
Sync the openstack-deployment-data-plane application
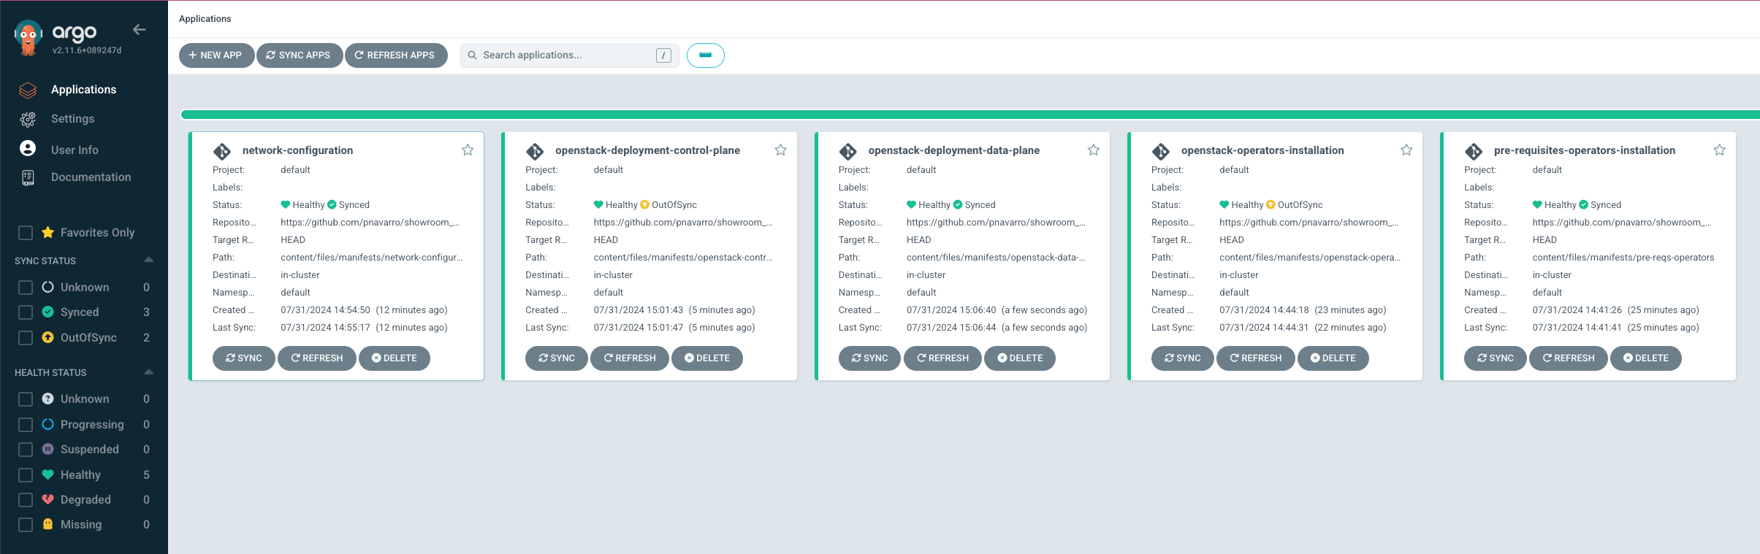point(869,358)
